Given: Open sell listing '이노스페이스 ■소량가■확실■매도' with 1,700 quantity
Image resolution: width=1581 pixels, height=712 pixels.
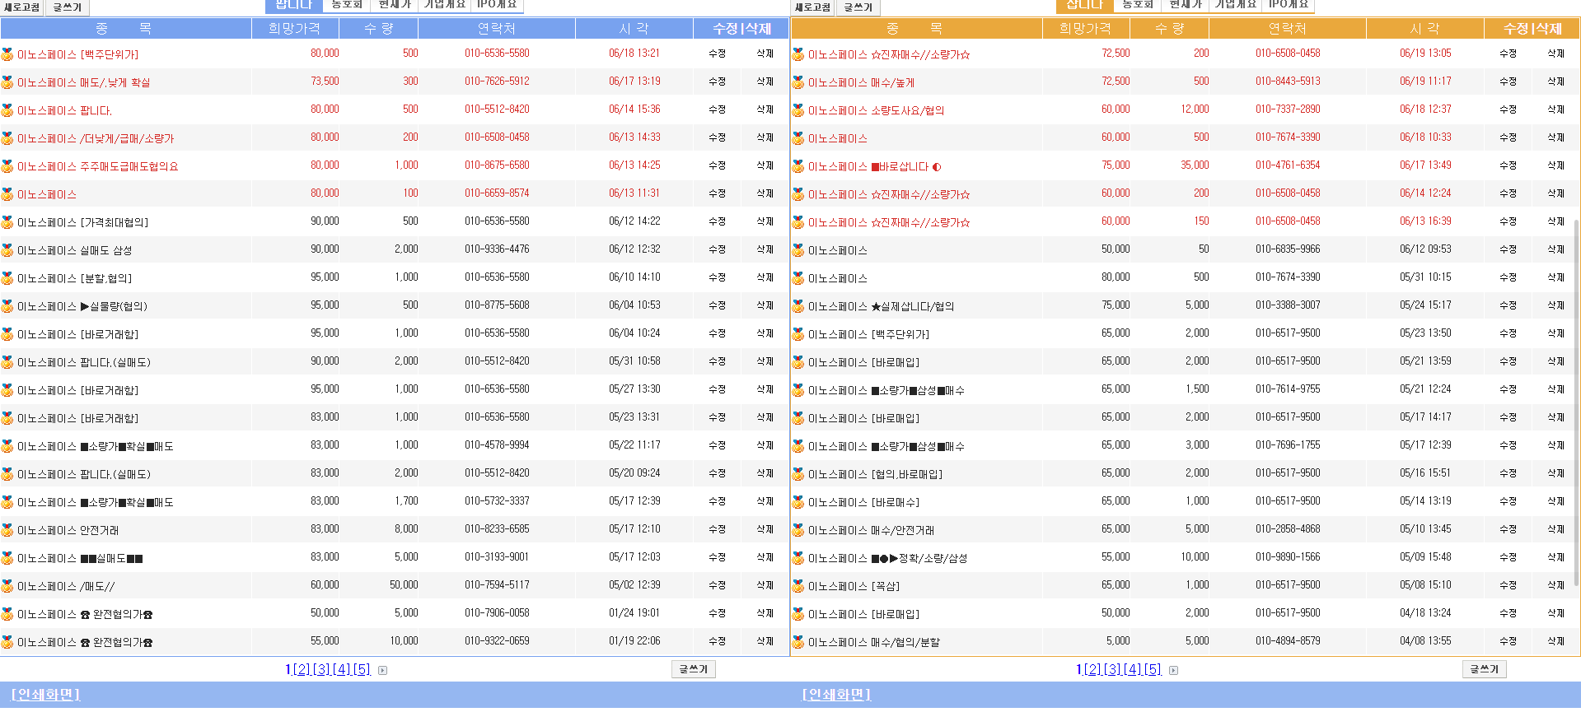Looking at the screenshot, I should click(x=95, y=502).
